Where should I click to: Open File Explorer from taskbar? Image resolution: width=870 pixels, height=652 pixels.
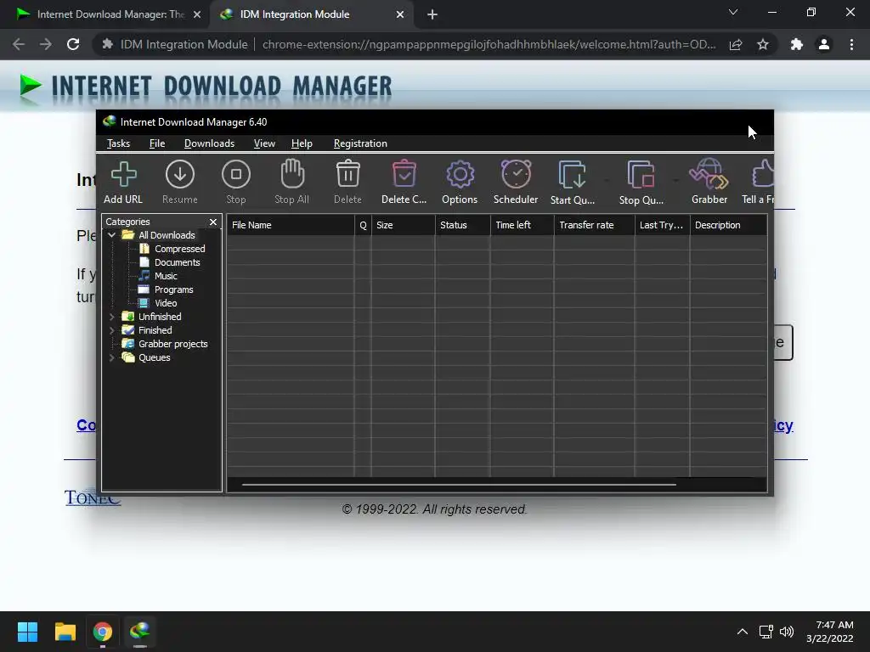[x=65, y=632]
